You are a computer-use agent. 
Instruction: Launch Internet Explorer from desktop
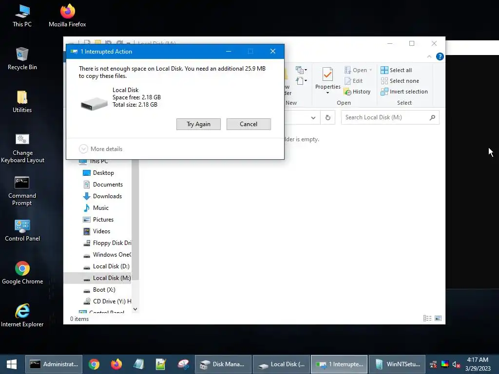pos(22,316)
